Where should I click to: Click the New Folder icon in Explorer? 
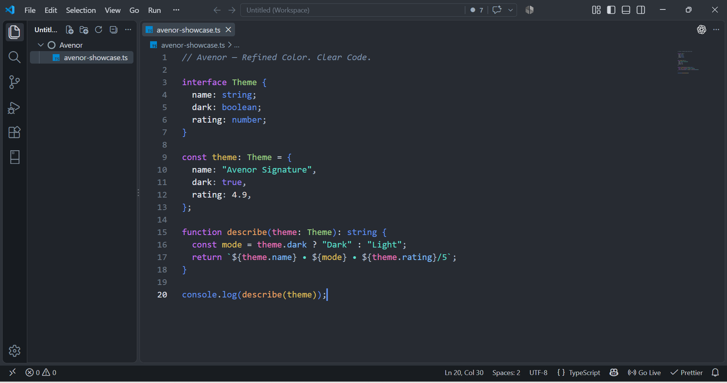click(84, 30)
